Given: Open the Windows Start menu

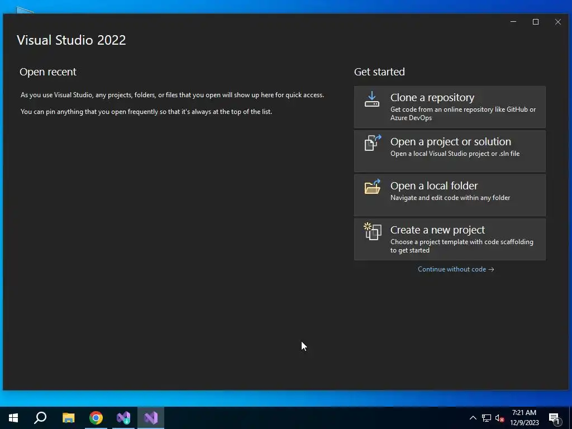Looking at the screenshot, I should click(x=13, y=418).
